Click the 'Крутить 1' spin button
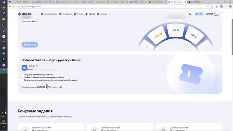233x131 pixels. [30, 44]
